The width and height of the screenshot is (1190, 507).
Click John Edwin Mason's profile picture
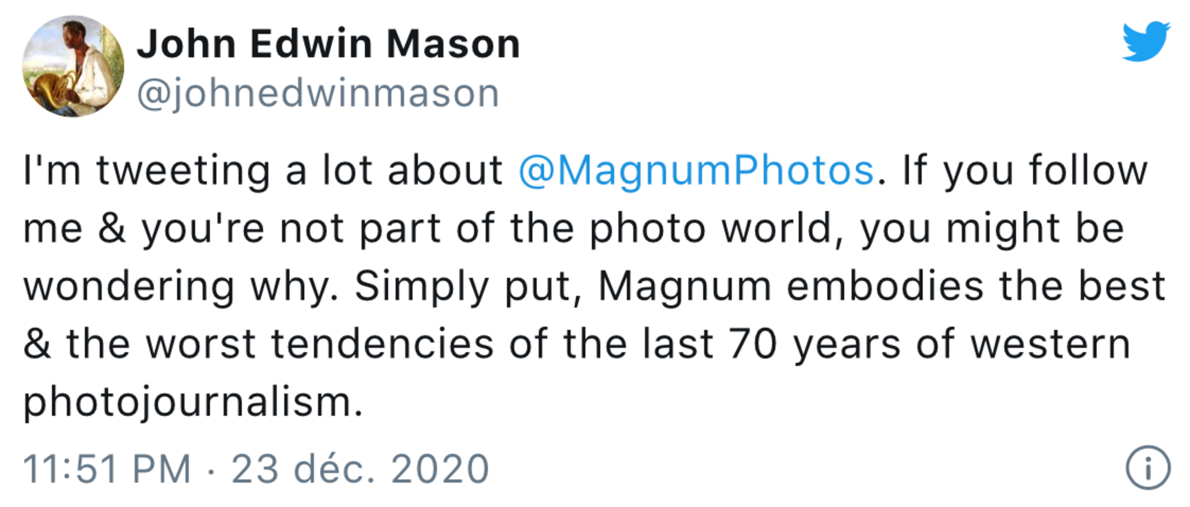(x=73, y=66)
